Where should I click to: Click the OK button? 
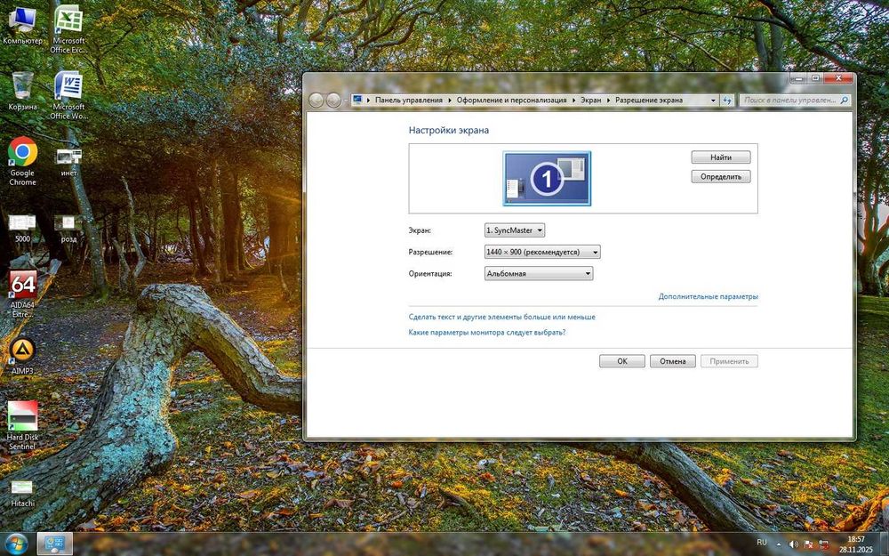point(622,361)
